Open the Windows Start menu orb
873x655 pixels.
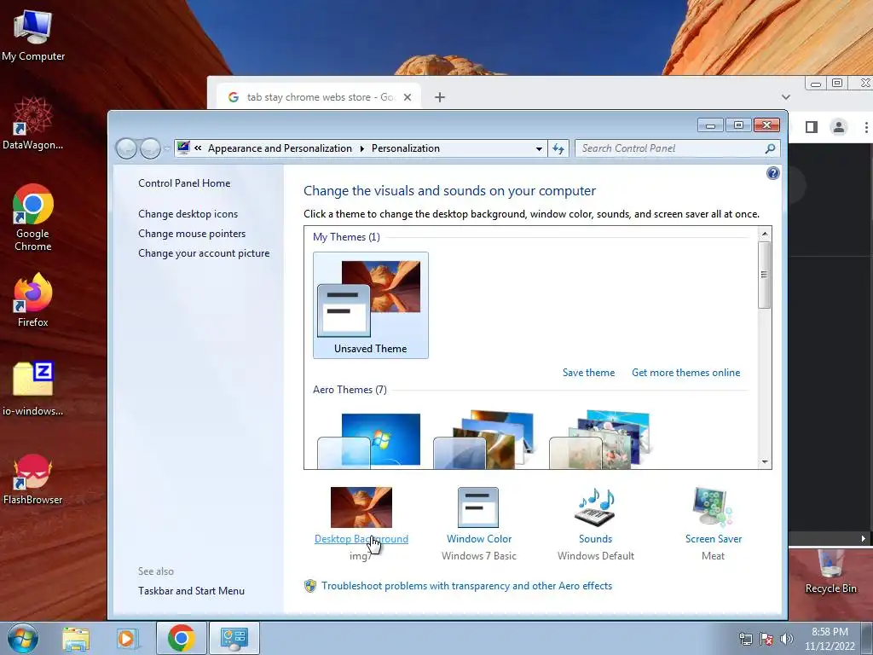pos(23,638)
